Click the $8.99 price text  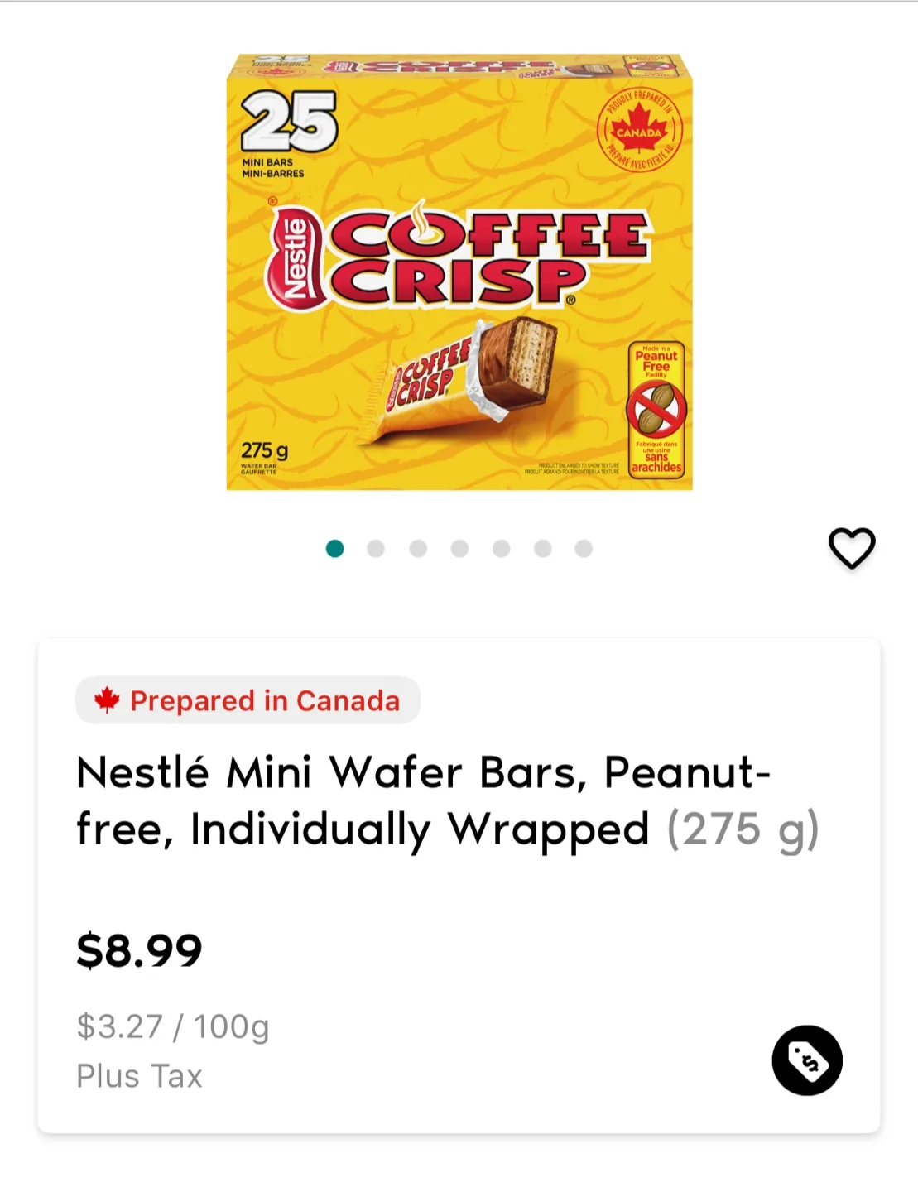click(x=139, y=950)
